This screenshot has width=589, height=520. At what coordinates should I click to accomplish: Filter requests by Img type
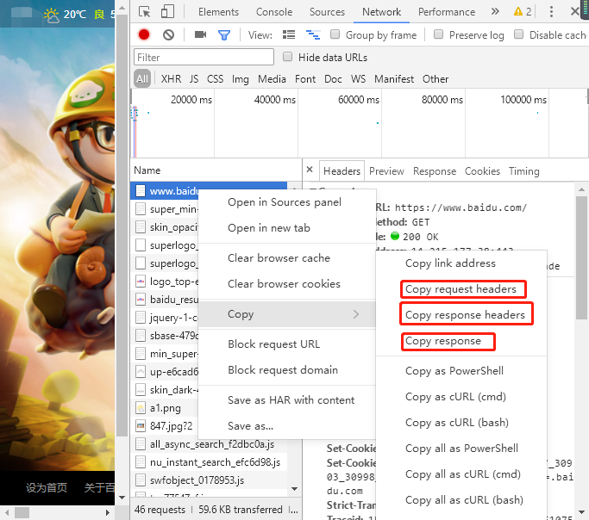(x=241, y=79)
